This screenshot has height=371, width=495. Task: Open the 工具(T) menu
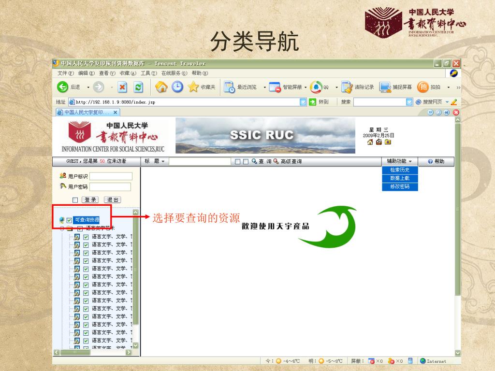[149, 73]
